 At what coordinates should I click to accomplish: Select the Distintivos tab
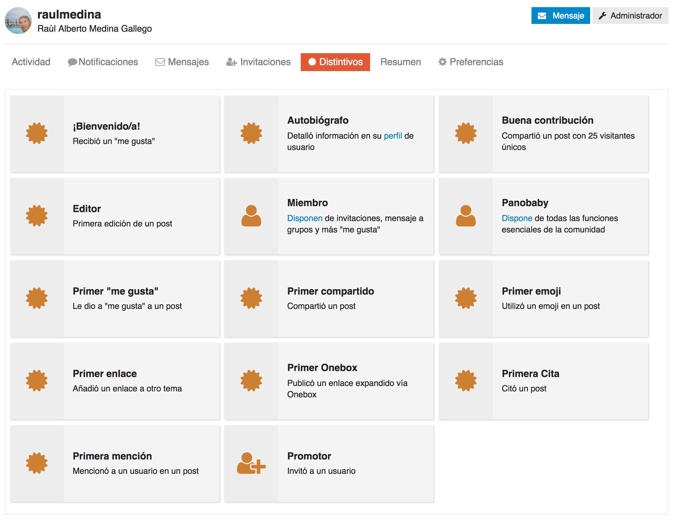[x=335, y=62]
